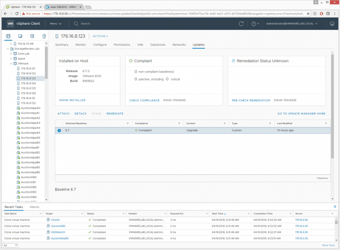Switch to the Monitor tab

coord(81,45)
